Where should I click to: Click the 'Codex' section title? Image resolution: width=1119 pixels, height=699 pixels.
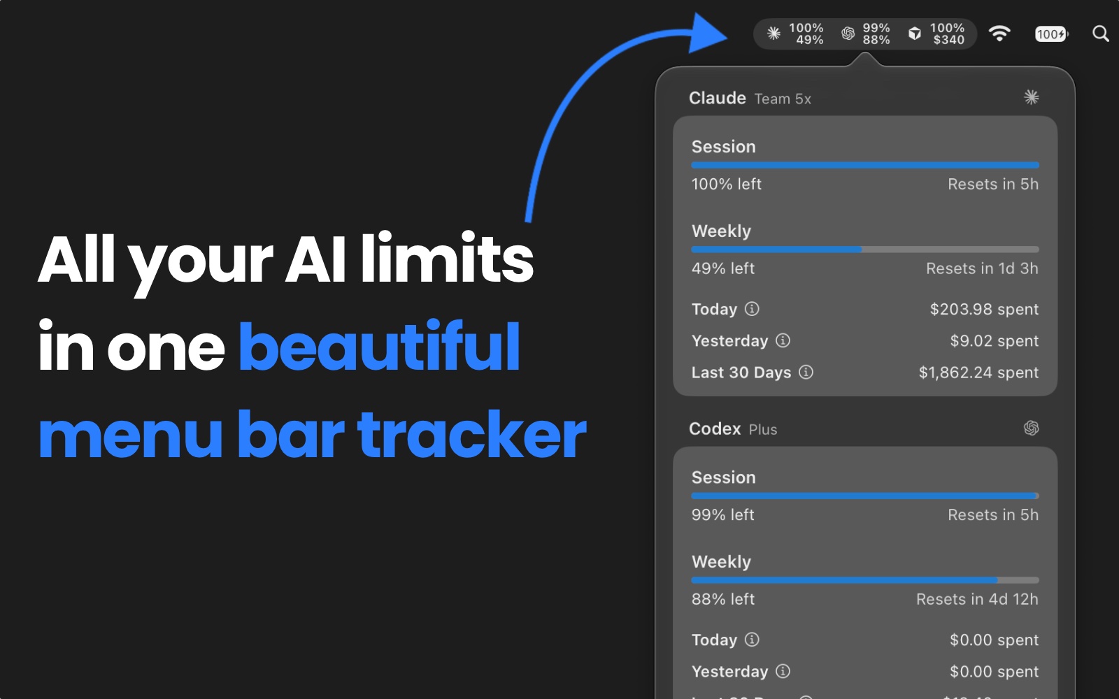coord(715,428)
